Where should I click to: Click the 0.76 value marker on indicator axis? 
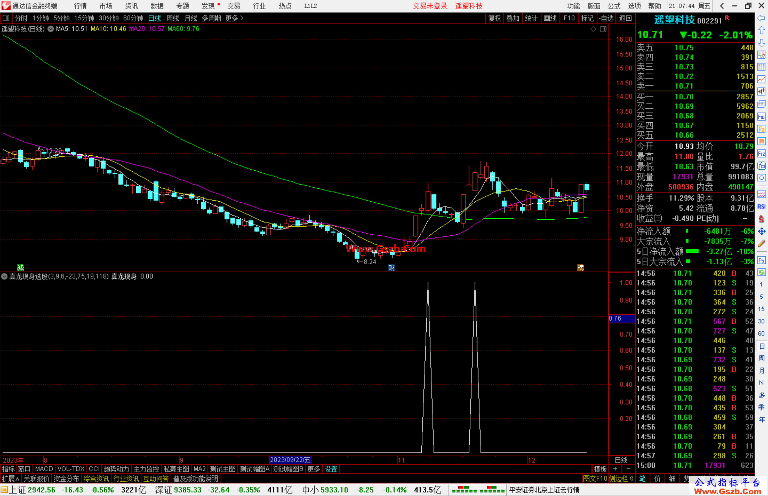[x=621, y=319]
